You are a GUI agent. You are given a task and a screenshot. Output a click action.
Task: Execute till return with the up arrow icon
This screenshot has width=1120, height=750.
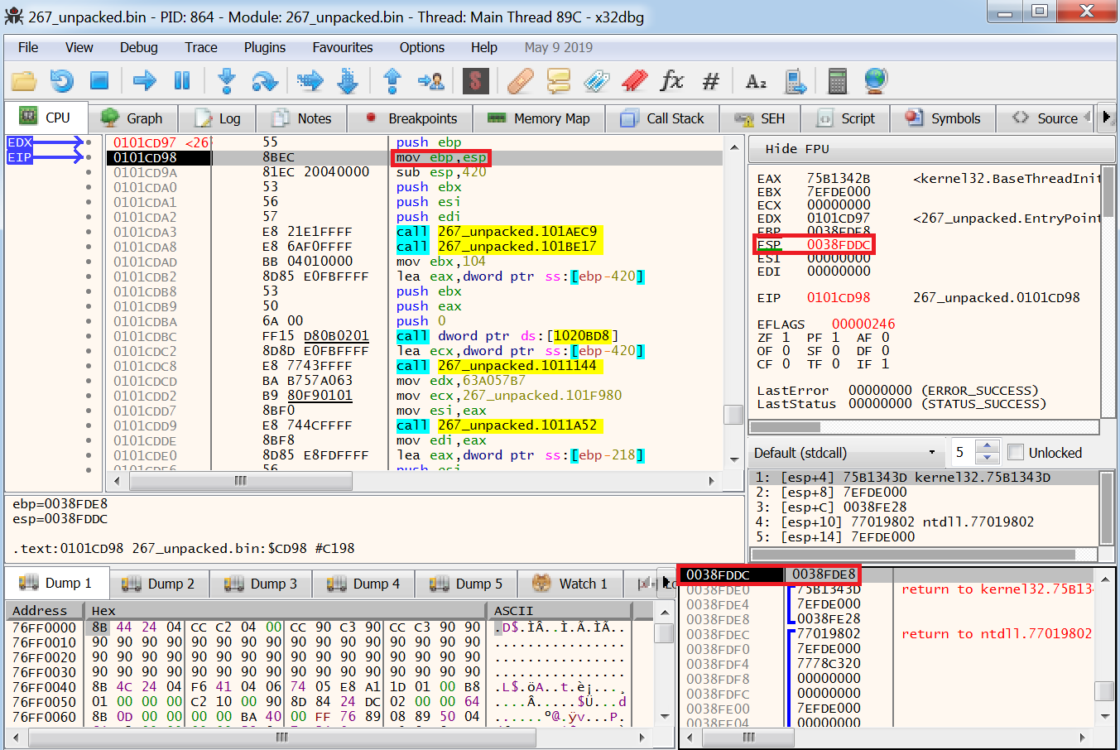point(392,80)
